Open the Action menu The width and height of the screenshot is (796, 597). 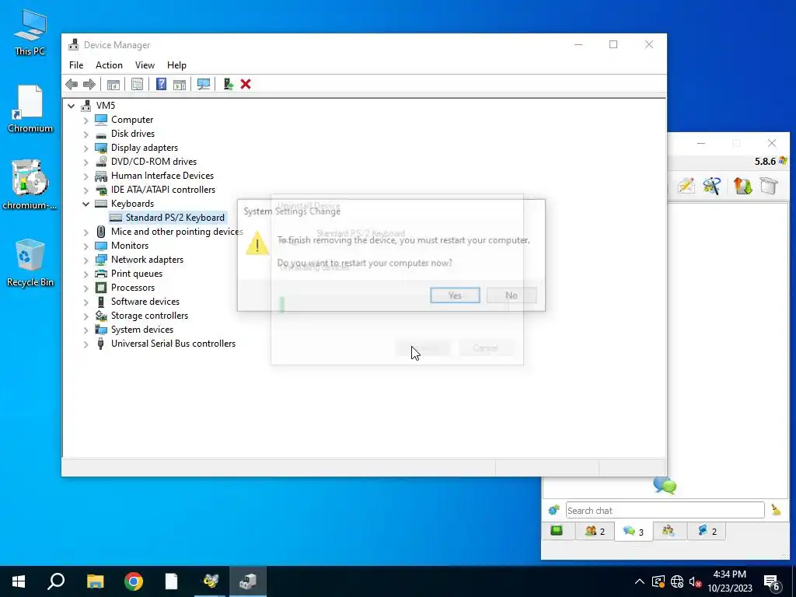point(109,65)
